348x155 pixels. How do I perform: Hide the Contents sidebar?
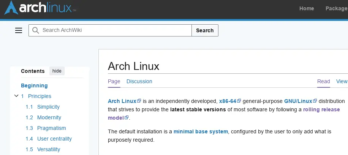coord(57,71)
